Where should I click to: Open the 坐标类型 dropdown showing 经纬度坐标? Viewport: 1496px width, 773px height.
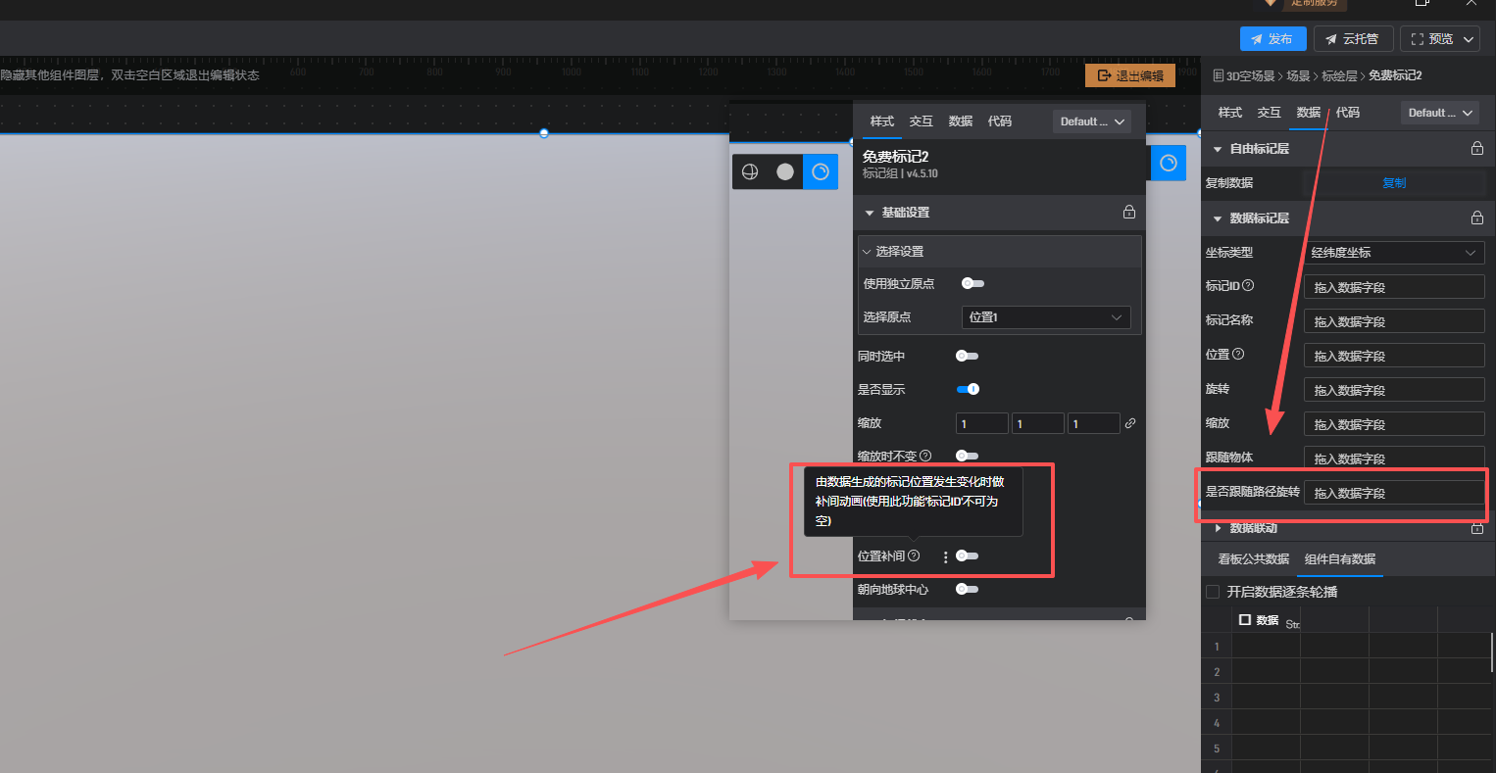click(x=1393, y=253)
